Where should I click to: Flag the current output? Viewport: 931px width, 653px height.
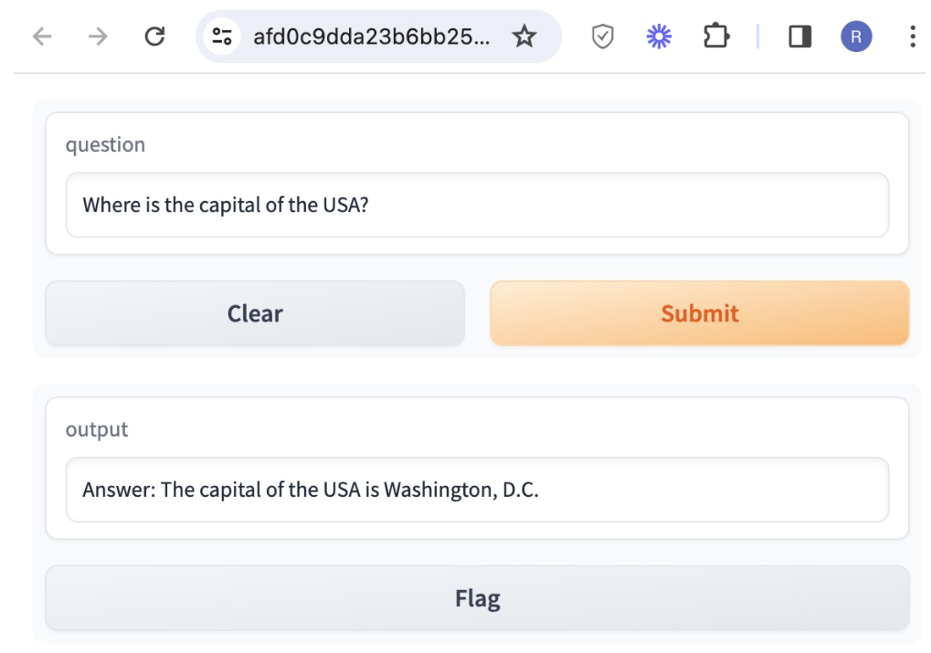[x=477, y=598]
